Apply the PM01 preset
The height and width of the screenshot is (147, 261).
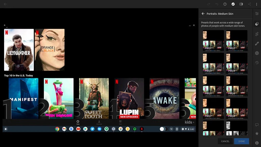tap(213, 41)
